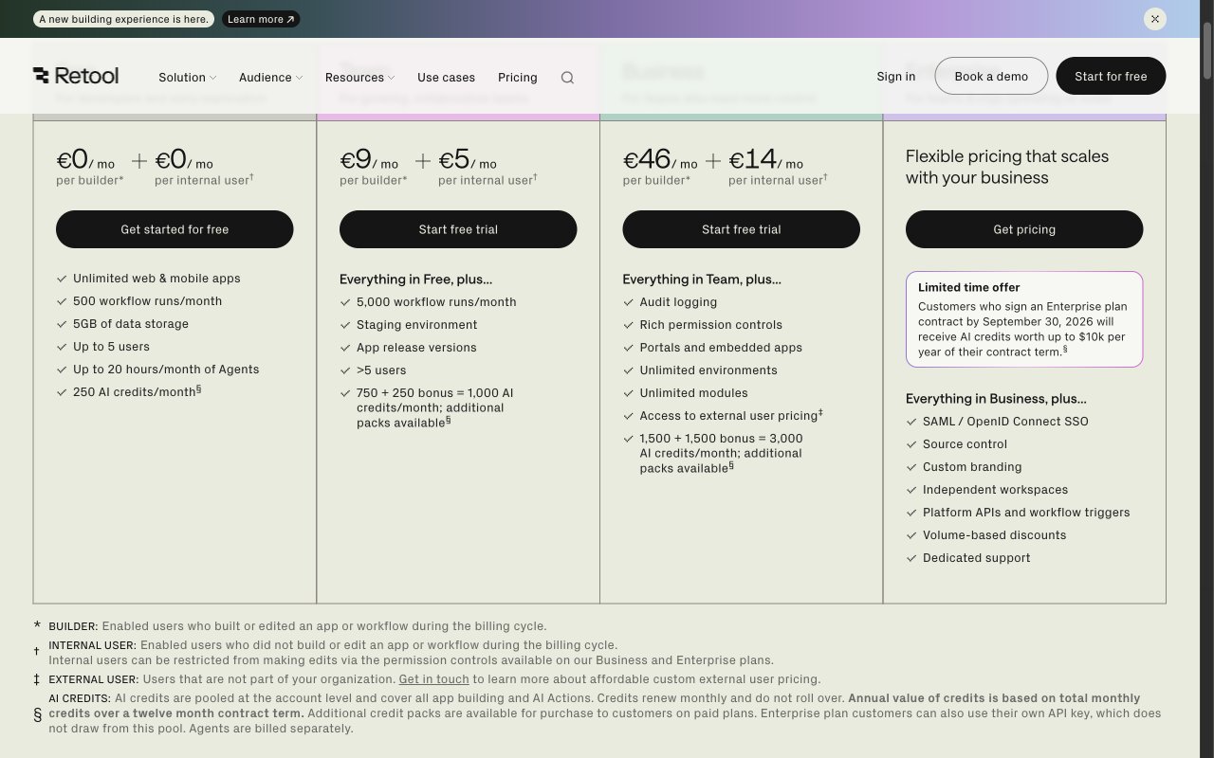
Task: Click Book a demo button
Action: [991, 76]
